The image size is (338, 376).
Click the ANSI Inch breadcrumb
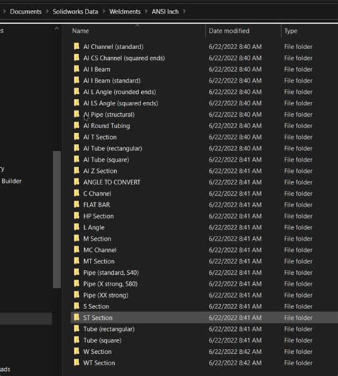point(165,11)
